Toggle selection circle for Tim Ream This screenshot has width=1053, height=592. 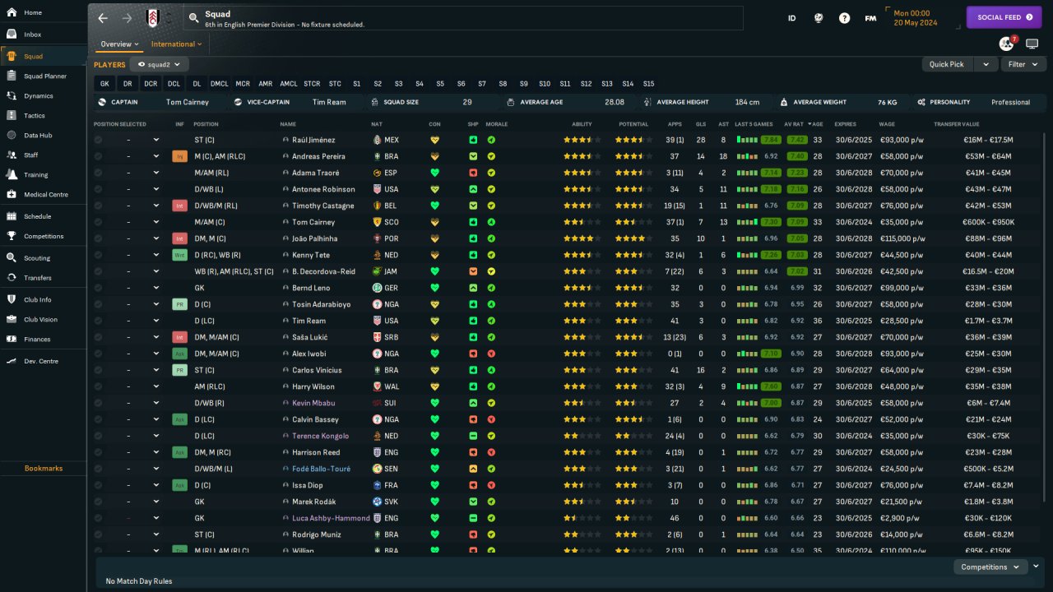(x=99, y=321)
